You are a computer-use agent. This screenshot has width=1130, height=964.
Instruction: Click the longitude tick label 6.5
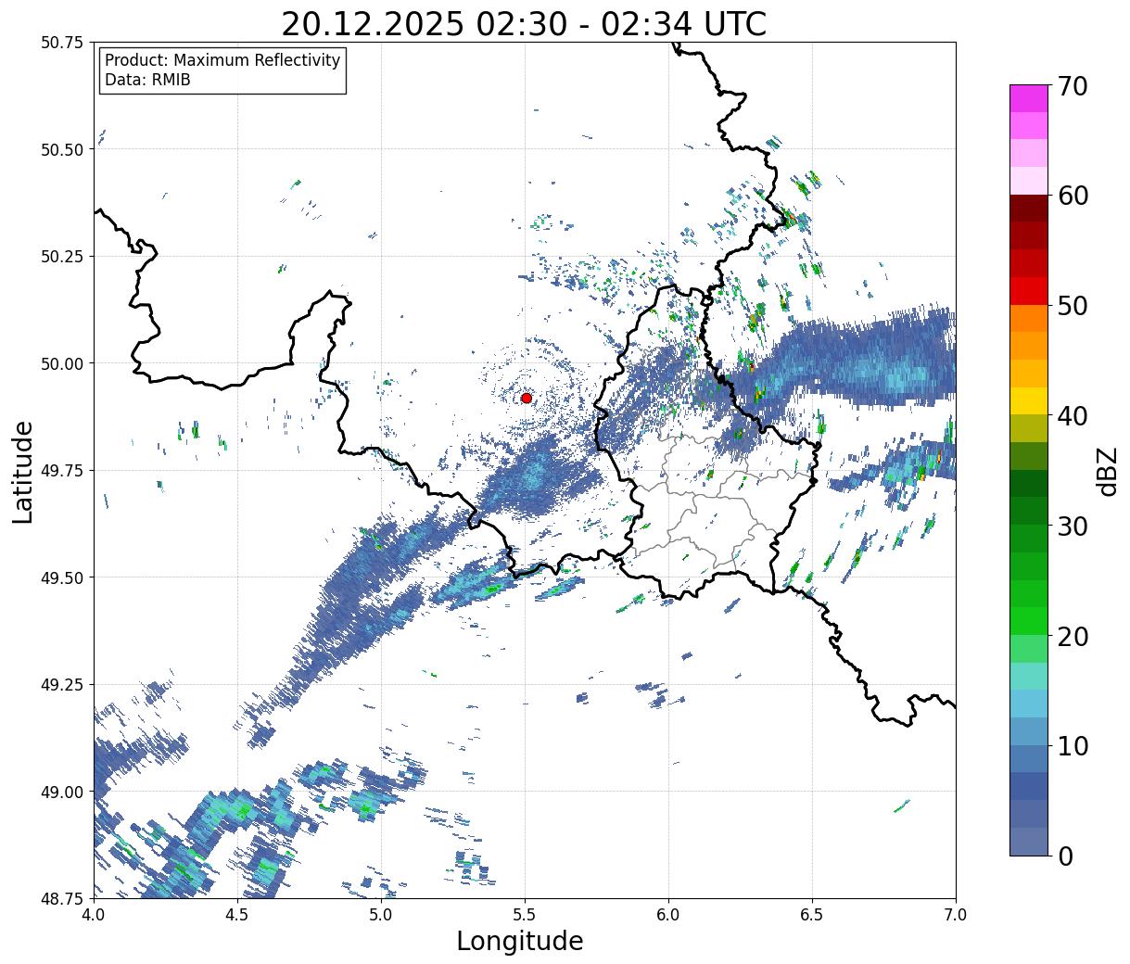tap(812, 915)
